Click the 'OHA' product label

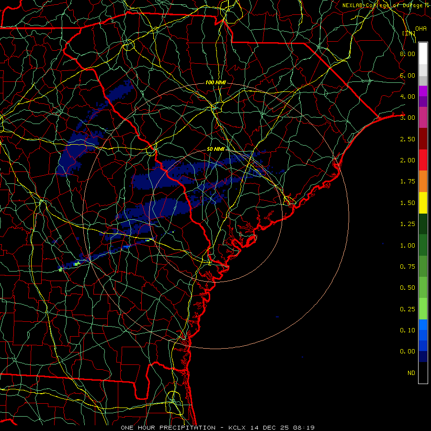click(x=421, y=29)
